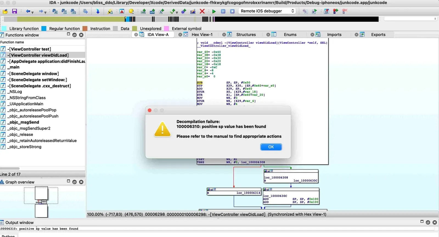439x237 pixels.
Task: Pause the debugged process
Action: [223, 11]
